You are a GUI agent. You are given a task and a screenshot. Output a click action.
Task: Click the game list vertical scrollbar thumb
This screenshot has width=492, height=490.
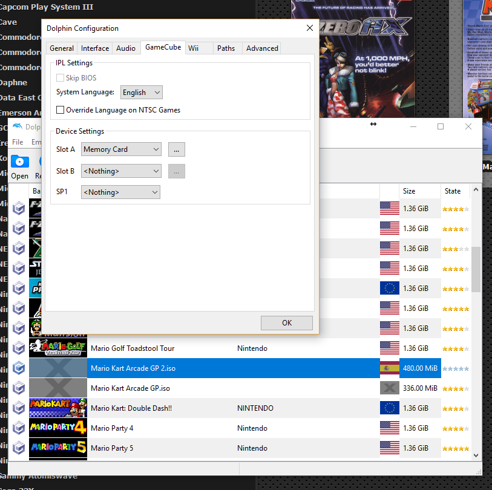[476, 269]
